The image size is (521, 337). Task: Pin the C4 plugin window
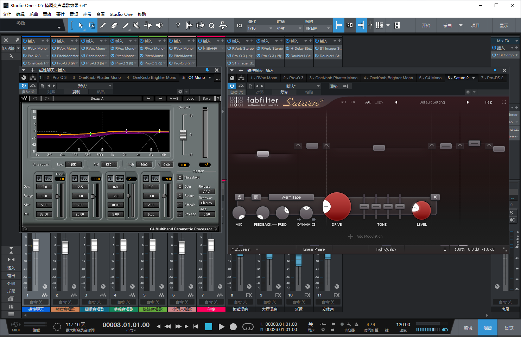coord(207,70)
